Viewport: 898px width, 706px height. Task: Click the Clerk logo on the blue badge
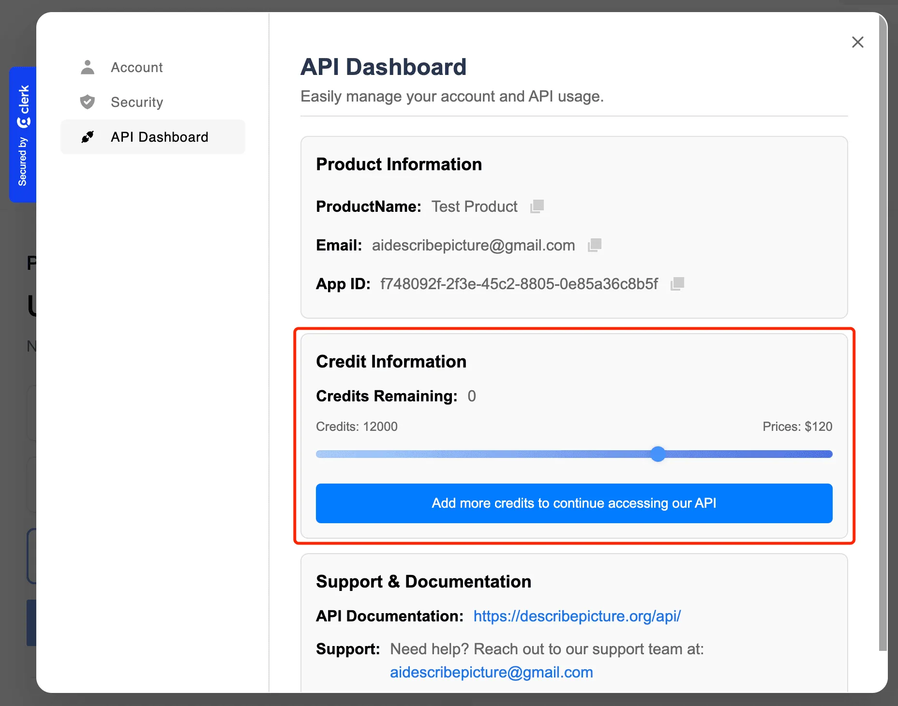coord(23,106)
